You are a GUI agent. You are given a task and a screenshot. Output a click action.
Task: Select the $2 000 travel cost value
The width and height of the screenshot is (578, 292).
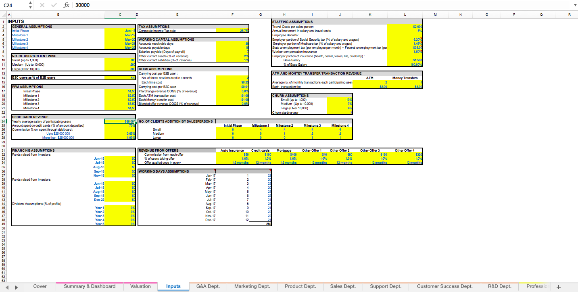click(x=405, y=26)
